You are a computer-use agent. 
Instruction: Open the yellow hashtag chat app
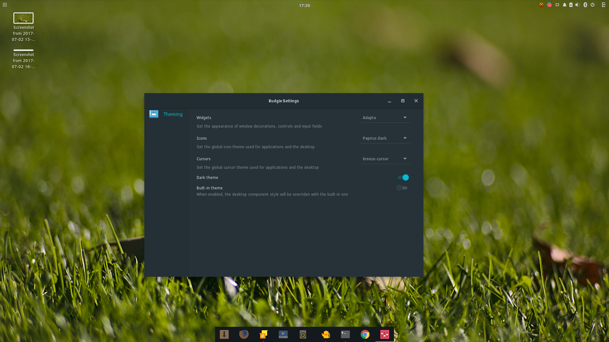point(263,334)
